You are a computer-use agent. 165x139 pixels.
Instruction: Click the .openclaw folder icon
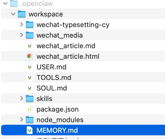click(x=13, y=4)
